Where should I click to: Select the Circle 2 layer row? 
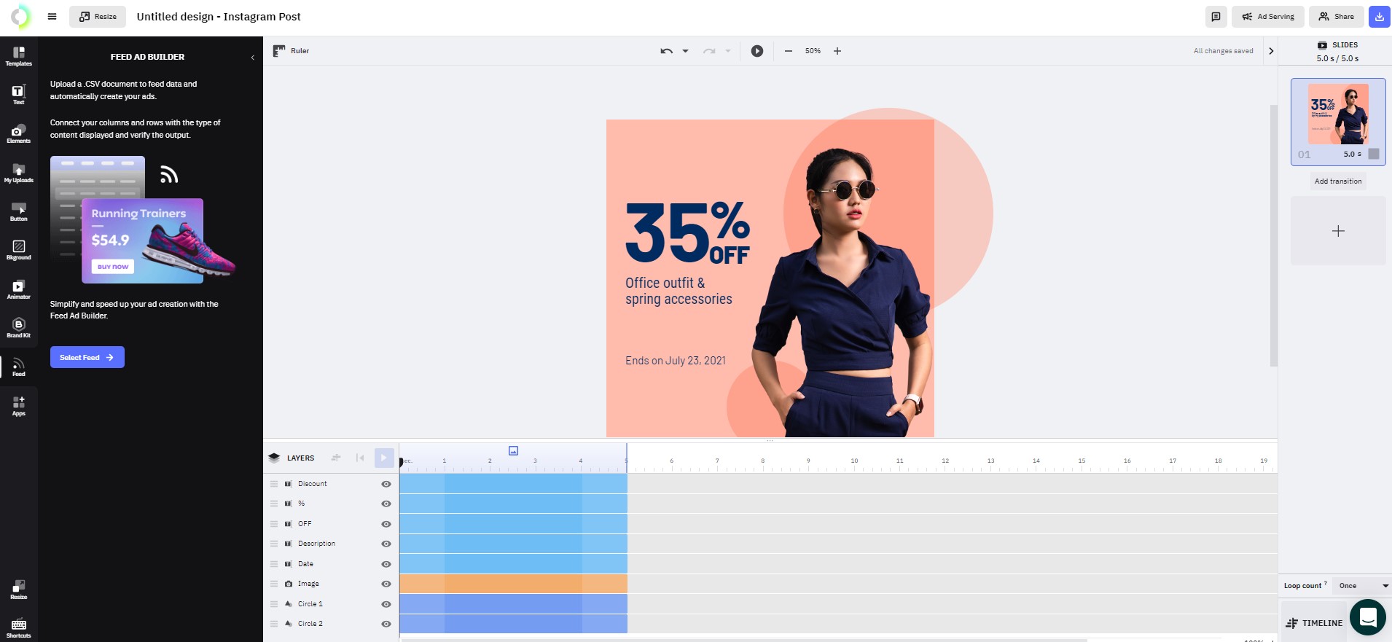click(x=331, y=624)
